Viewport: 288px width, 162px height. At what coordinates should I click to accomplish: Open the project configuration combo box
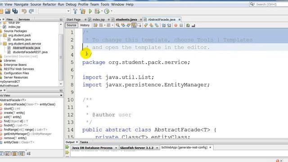point(54,11)
